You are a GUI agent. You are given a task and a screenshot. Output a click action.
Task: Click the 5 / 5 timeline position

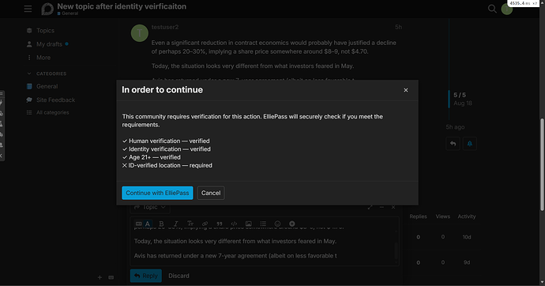pyautogui.click(x=460, y=95)
